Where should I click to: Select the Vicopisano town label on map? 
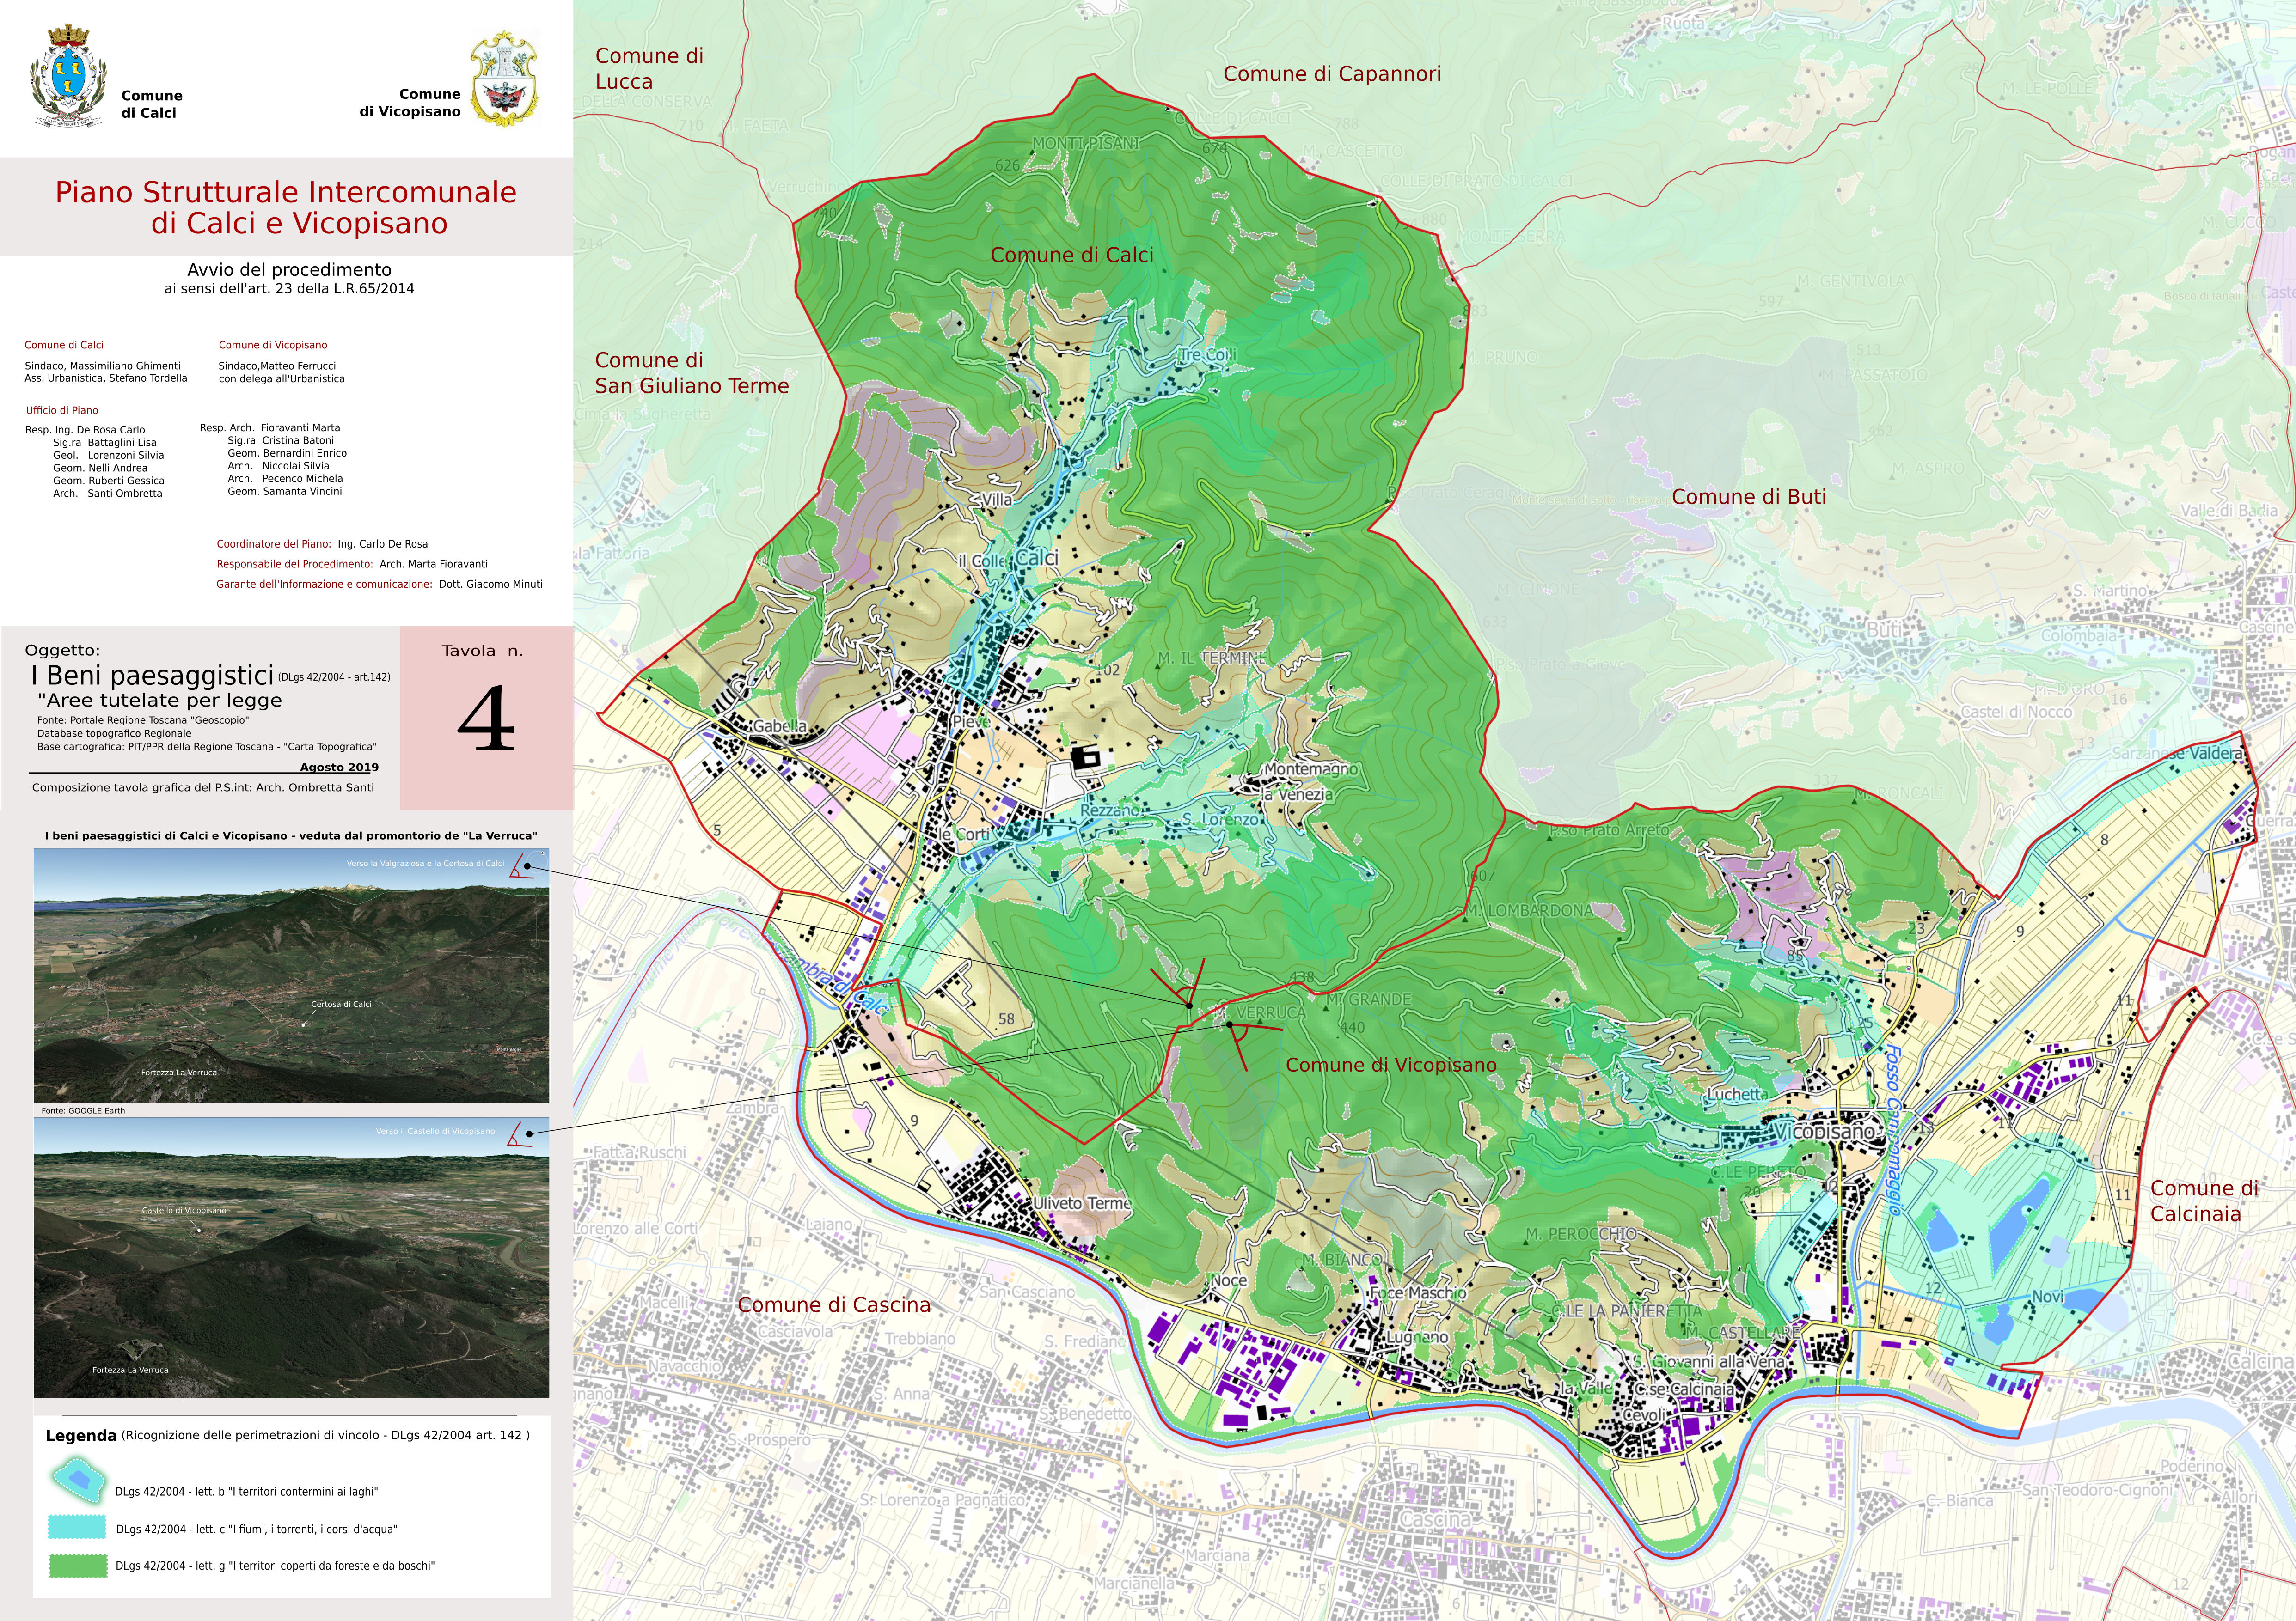coord(1823,1132)
